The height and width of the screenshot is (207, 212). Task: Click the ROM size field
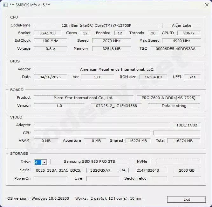click(x=153, y=77)
